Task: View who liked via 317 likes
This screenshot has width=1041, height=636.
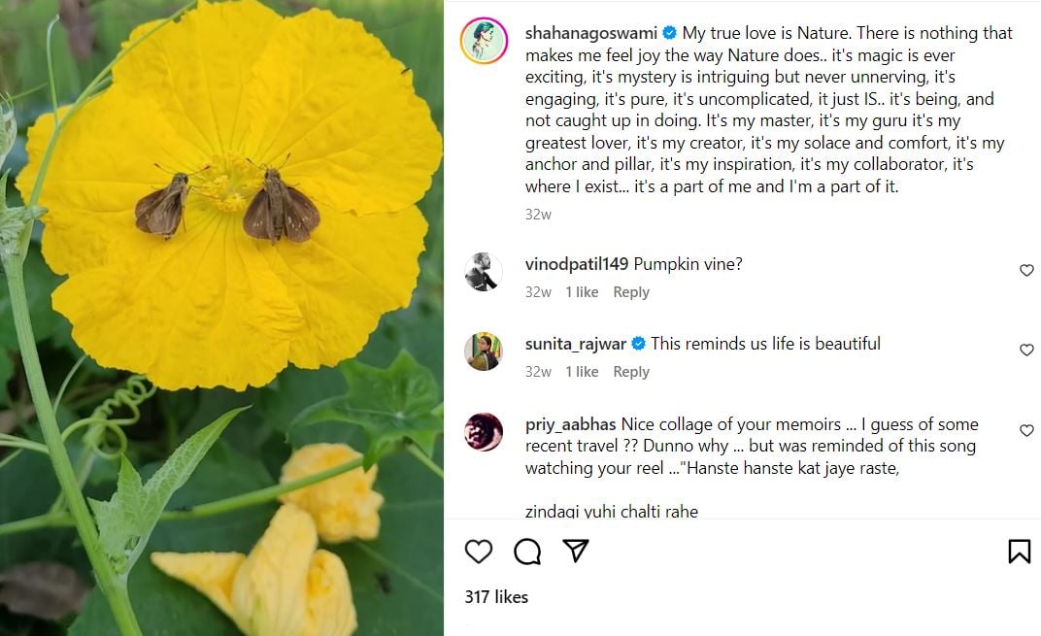Action: 496,597
